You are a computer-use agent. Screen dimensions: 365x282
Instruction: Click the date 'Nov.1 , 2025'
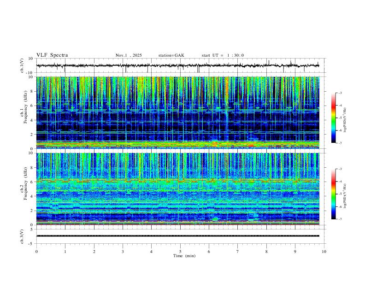click(x=129, y=55)
